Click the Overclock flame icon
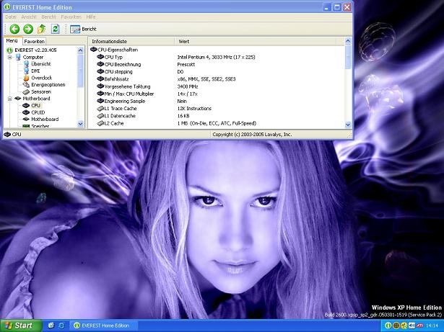444x332 pixels. [26, 78]
